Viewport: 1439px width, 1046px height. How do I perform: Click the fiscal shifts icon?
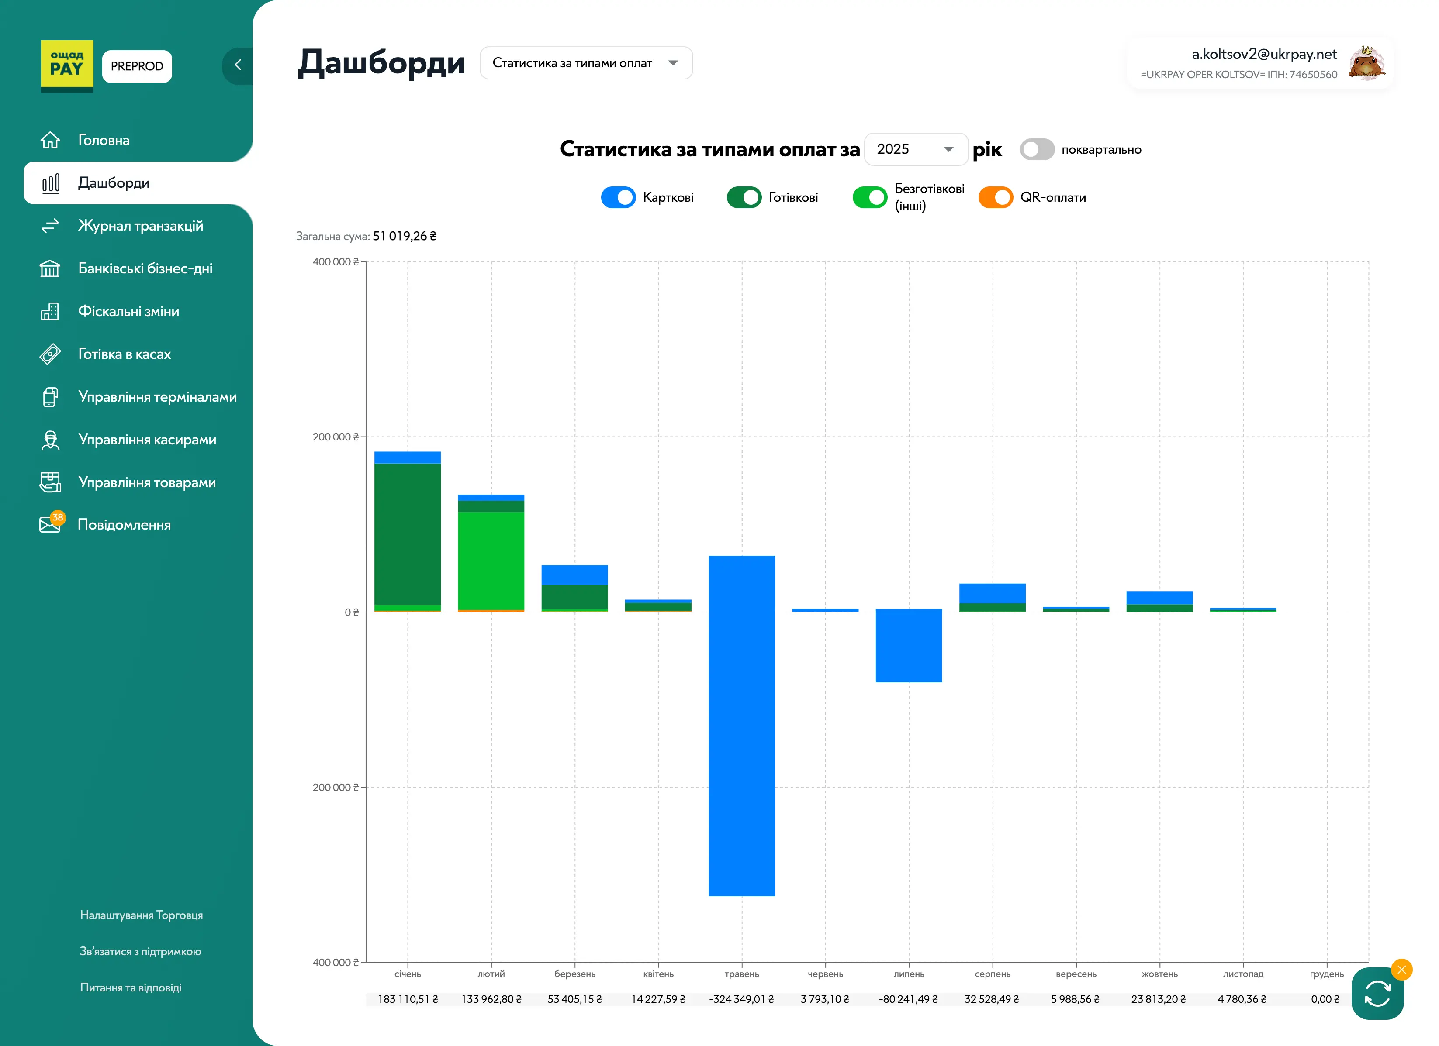tap(50, 311)
